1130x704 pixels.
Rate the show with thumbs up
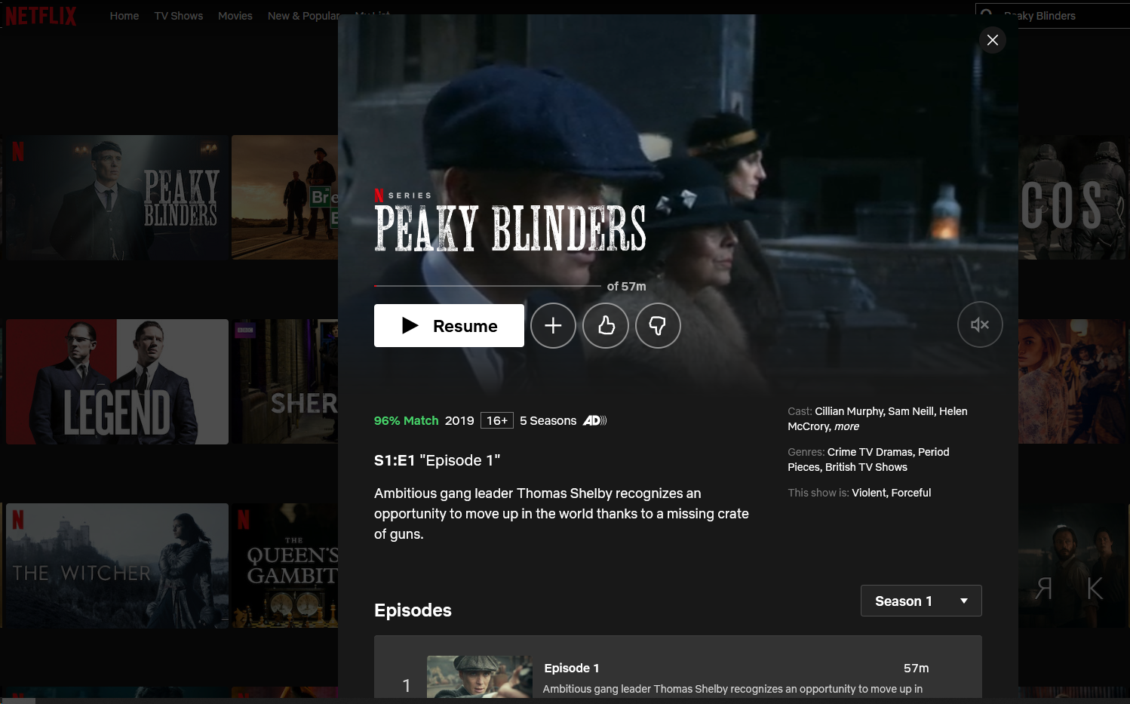[606, 325]
